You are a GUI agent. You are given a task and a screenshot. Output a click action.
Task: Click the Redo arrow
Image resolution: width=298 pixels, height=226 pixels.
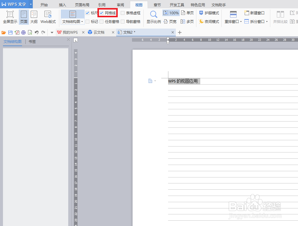point(43,32)
